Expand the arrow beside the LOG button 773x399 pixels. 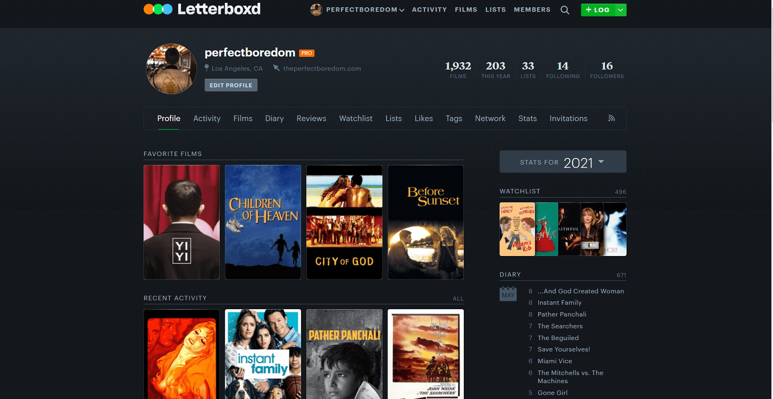click(620, 10)
